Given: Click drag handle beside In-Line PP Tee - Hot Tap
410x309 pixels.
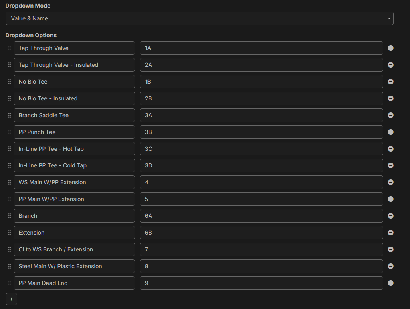Looking at the screenshot, I should point(9,149).
